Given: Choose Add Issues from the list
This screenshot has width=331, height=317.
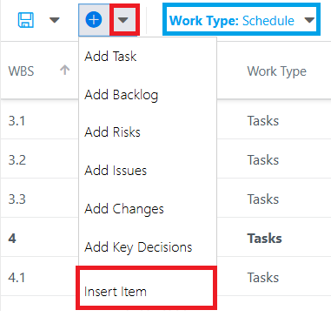Looking at the screenshot, I should click(x=116, y=171).
